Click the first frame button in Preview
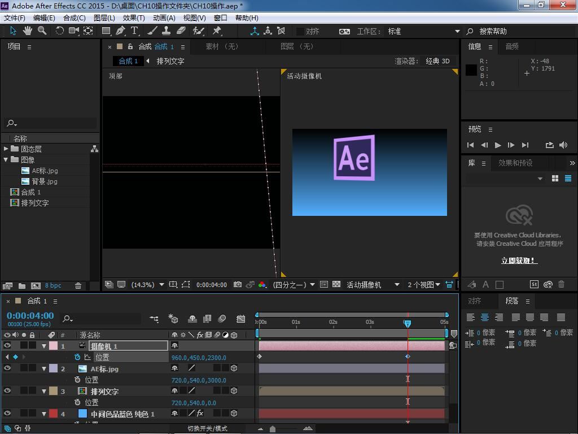This screenshot has width=578, height=434. (470, 145)
